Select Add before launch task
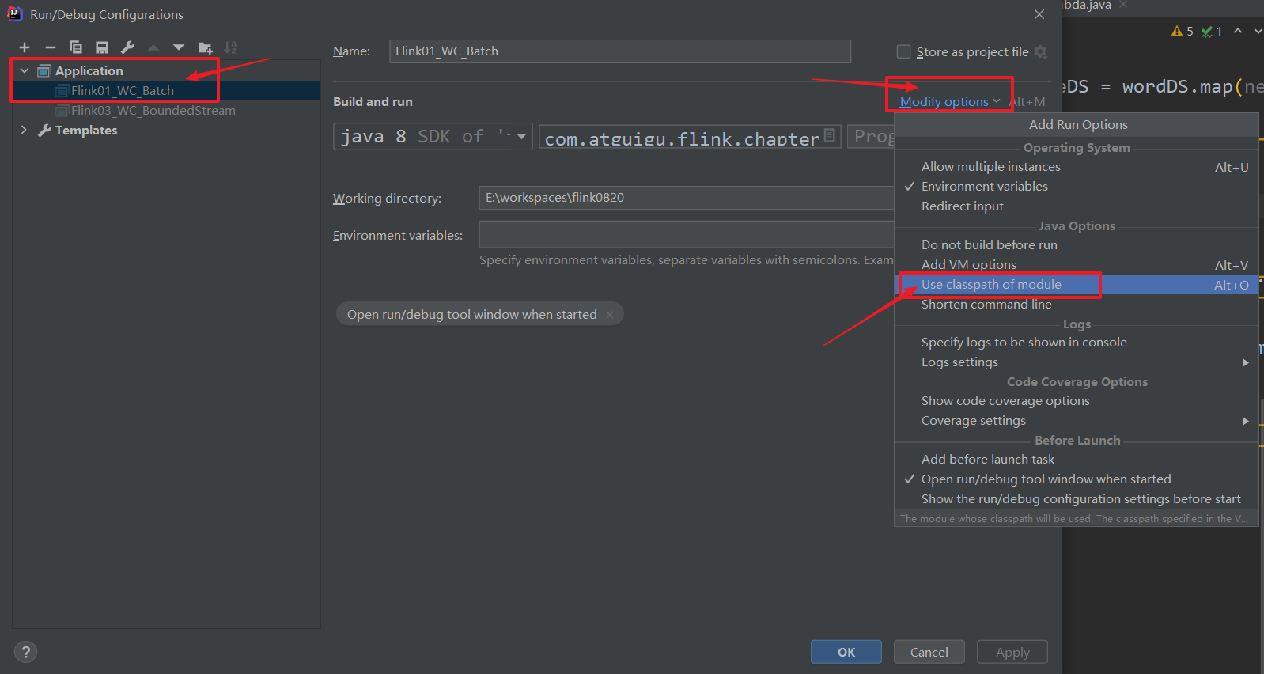This screenshot has height=674, width=1264. 1077,460
